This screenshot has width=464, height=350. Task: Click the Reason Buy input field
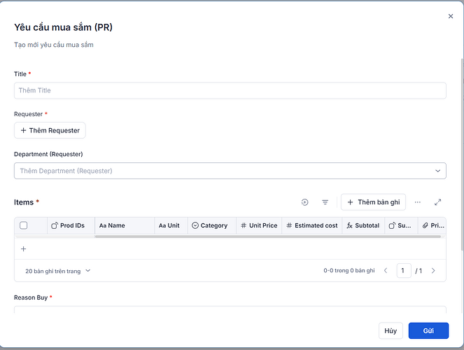click(230, 310)
